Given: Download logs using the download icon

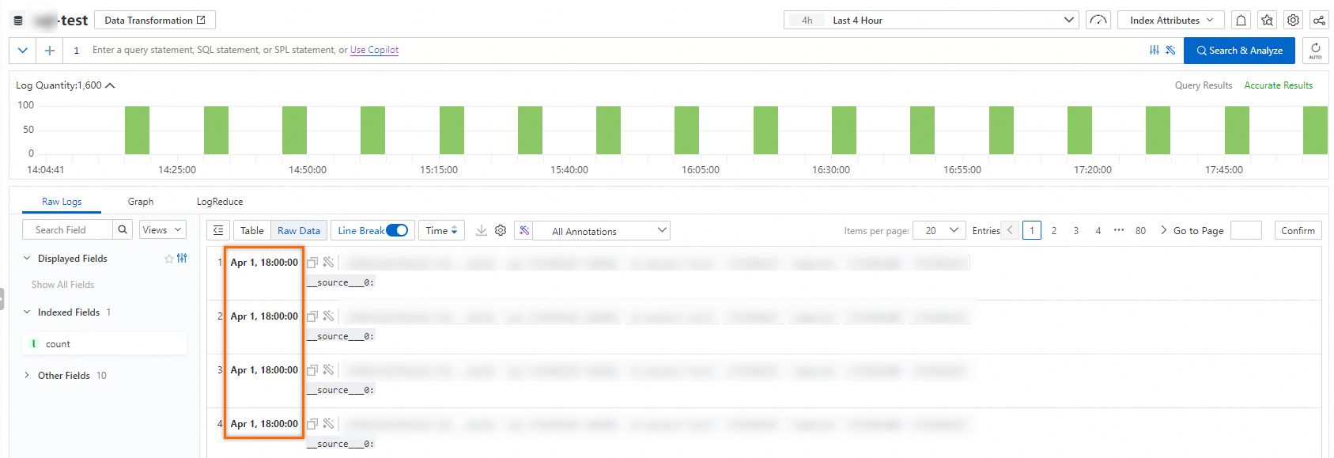Looking at the screenshot, I should (x=481, y=230).
